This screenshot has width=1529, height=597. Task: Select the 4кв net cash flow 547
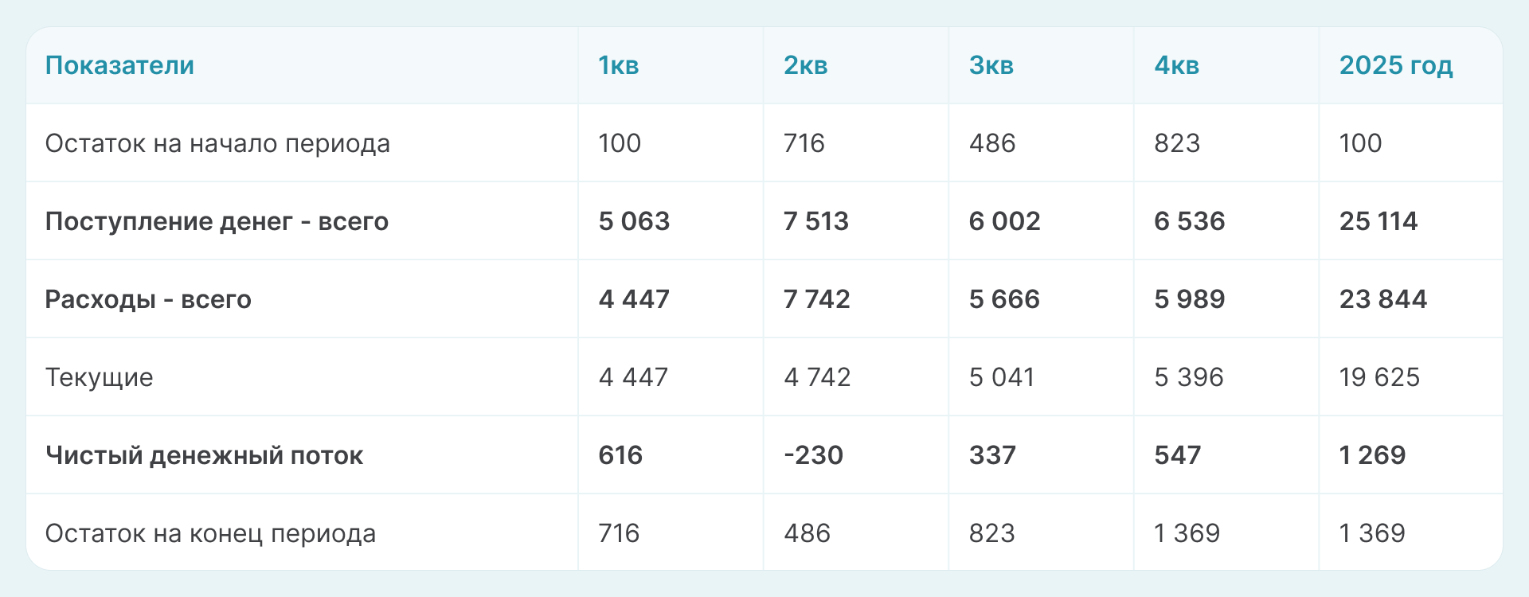pyautogui.click(x=1177, y=455)
